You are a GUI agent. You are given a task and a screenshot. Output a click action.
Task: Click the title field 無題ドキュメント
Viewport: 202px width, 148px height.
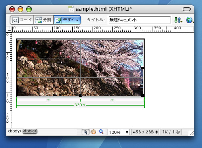click(139, 20)
